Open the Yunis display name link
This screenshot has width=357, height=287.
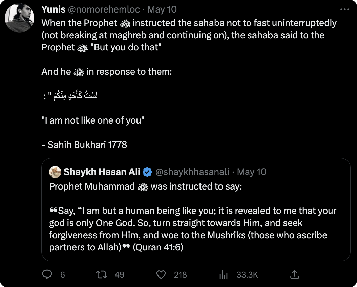coord(53,9)
